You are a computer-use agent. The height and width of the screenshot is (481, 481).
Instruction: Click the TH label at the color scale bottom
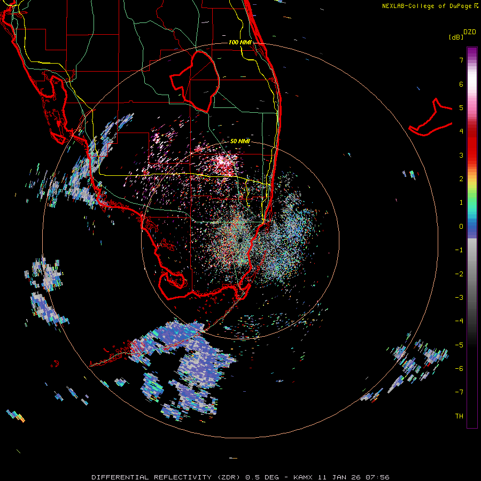pos(459,416)
